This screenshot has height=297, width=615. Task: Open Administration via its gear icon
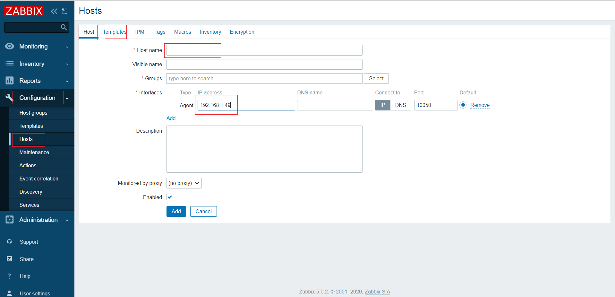tap(10, 220)
